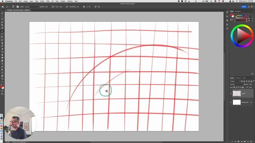Click the Layer 1 name label
This screenshot has height=143, width=255.
point(243,94)
